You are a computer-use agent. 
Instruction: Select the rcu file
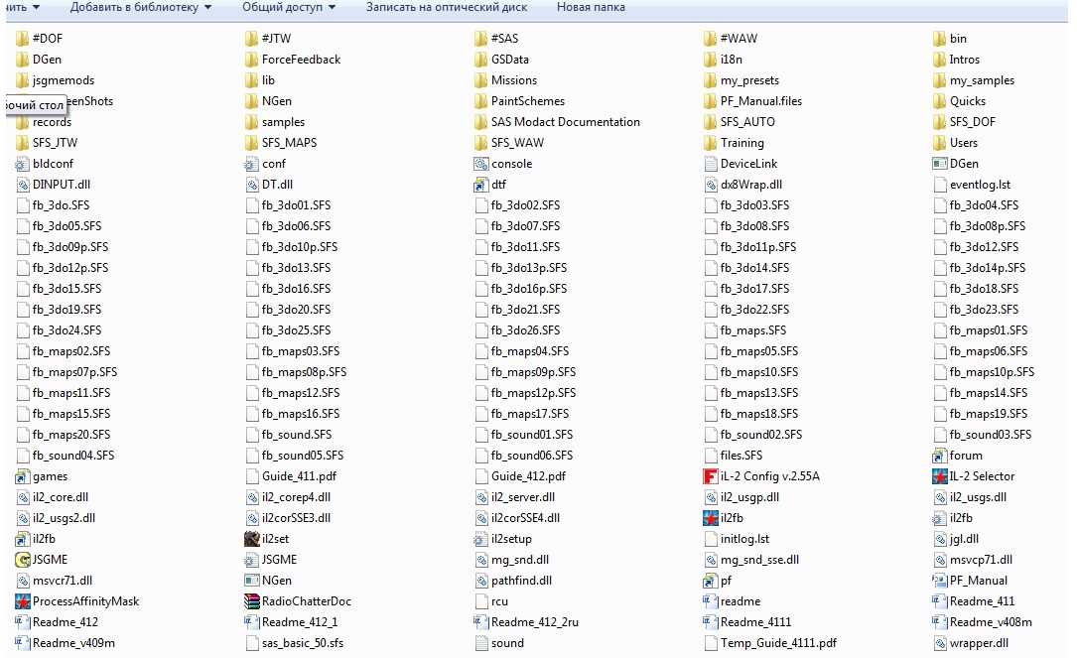(x=491, y=601)
